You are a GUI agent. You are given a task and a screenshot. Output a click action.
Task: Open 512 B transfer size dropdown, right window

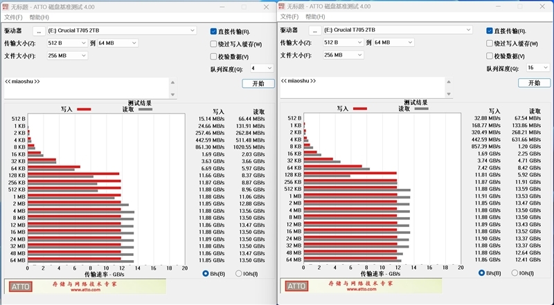tap(343, 42)
